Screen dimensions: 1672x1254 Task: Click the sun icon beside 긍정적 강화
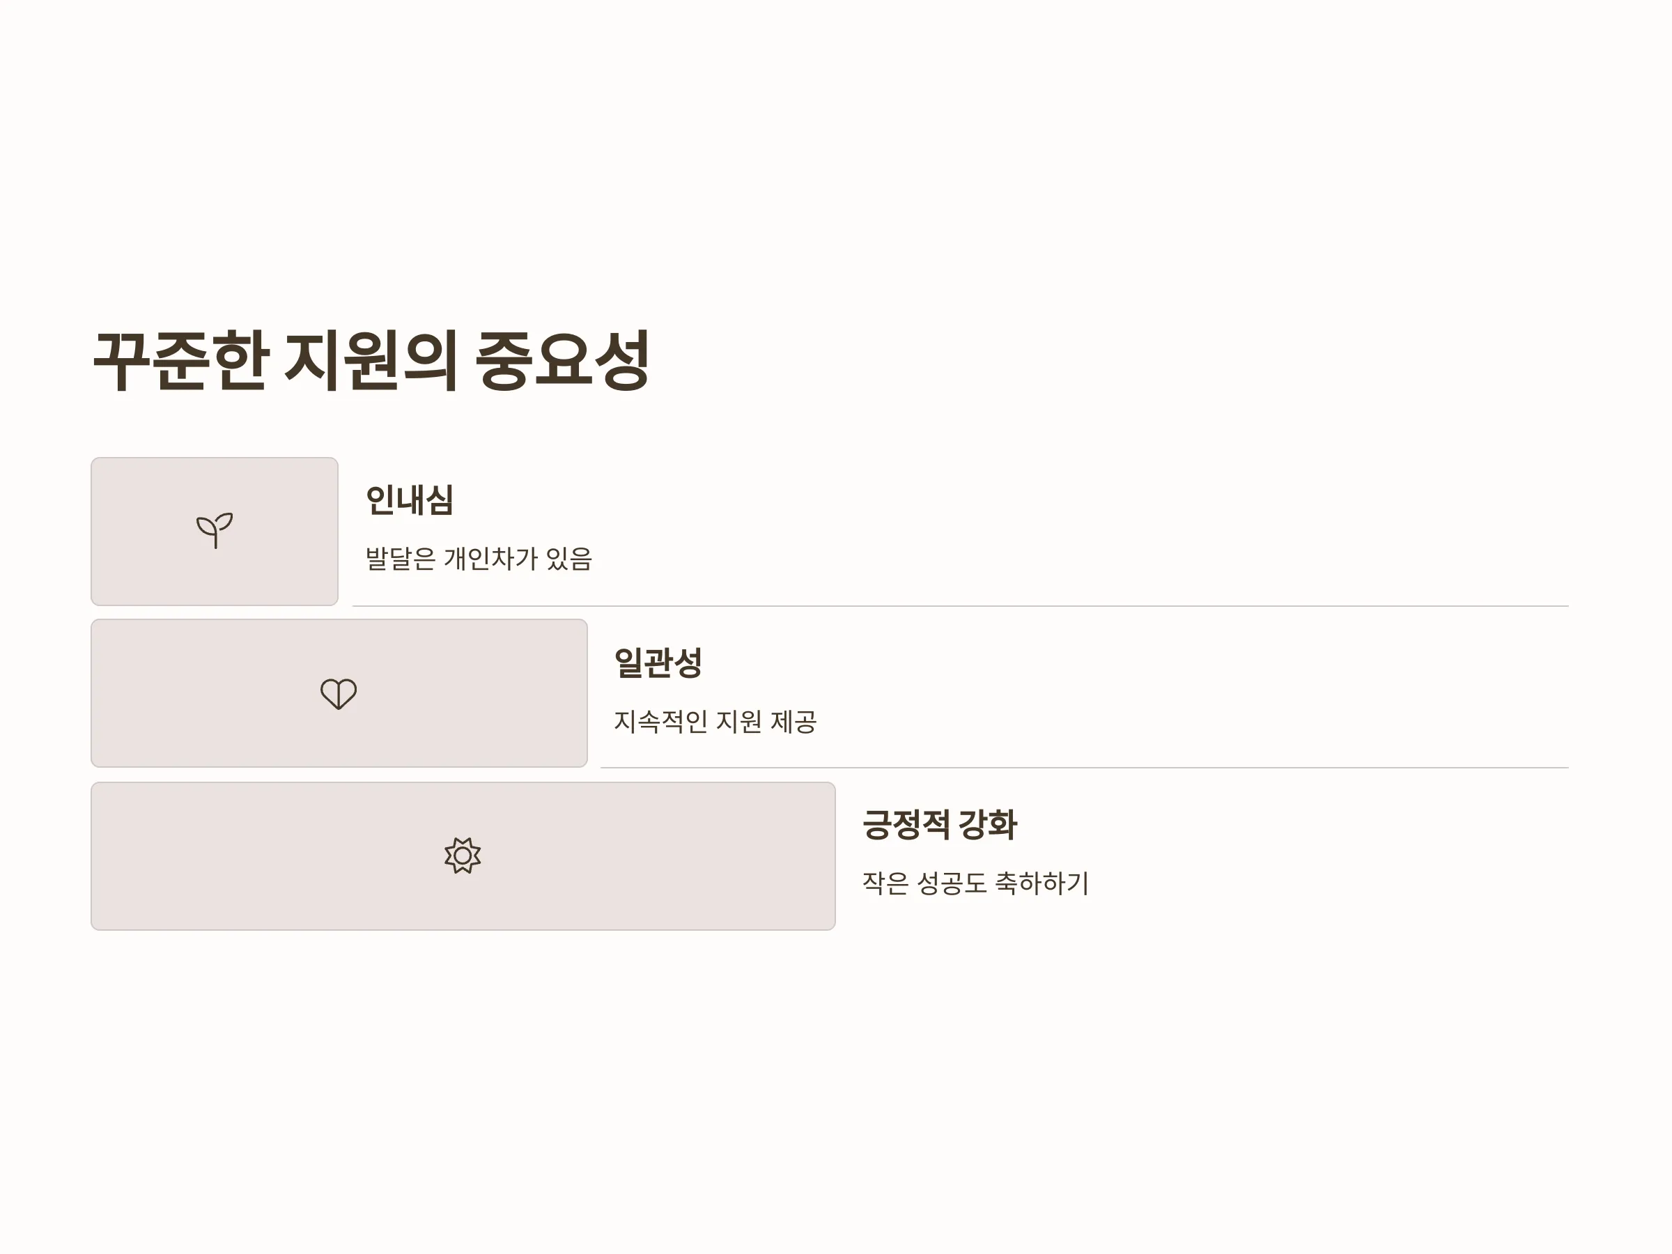tap(463, 856)
